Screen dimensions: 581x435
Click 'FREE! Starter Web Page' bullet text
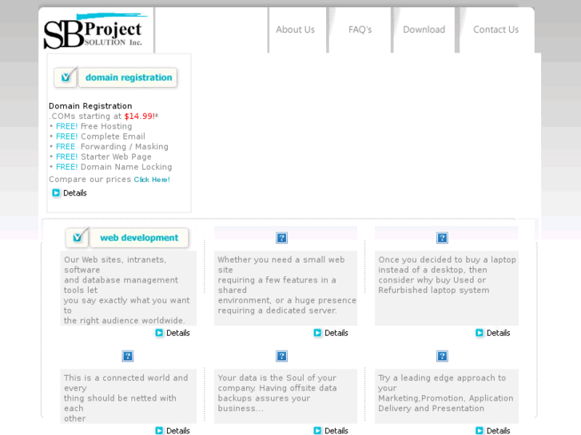[x=103, y=156]
